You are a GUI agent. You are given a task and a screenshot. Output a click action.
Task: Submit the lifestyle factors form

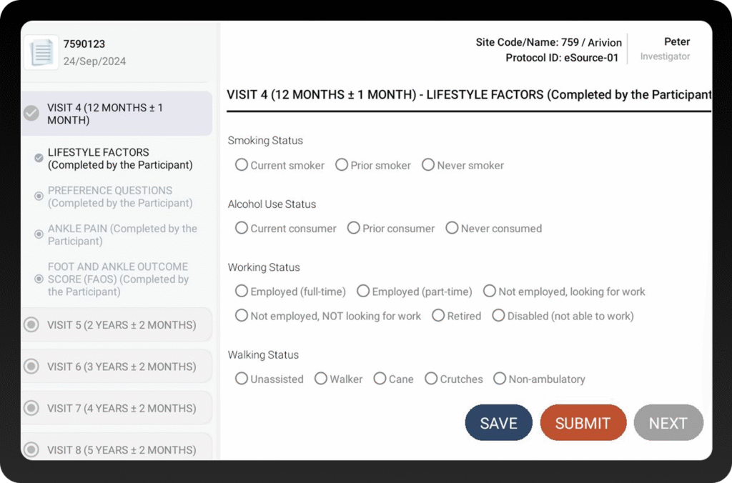point(583,422)
